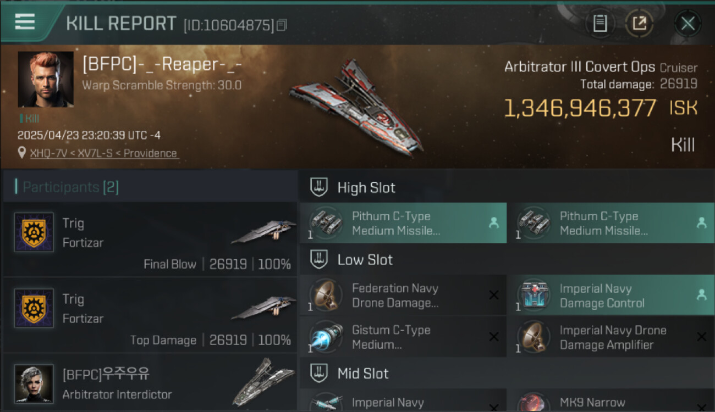Screen dimensions: 715x412
Task: Open the clipboard fitting icon in header
Action: 600,23
